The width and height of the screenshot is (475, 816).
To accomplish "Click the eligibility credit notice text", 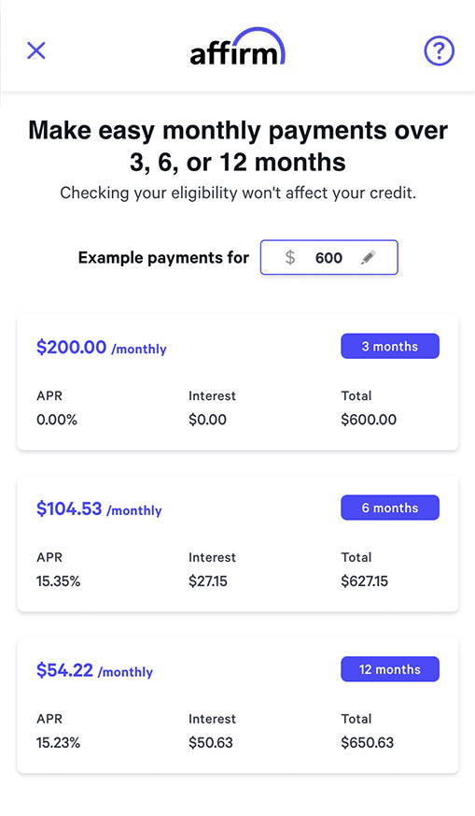I will pyautogui.click(x=238, y=193).
